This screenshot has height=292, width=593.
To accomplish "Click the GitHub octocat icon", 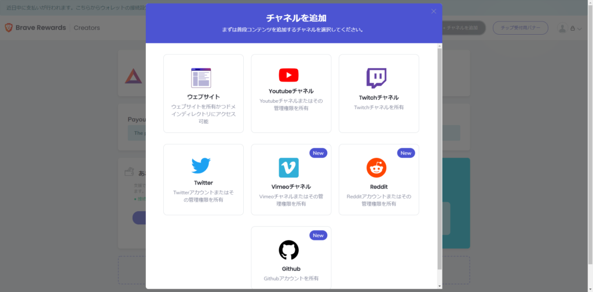I will pos(288,250).
